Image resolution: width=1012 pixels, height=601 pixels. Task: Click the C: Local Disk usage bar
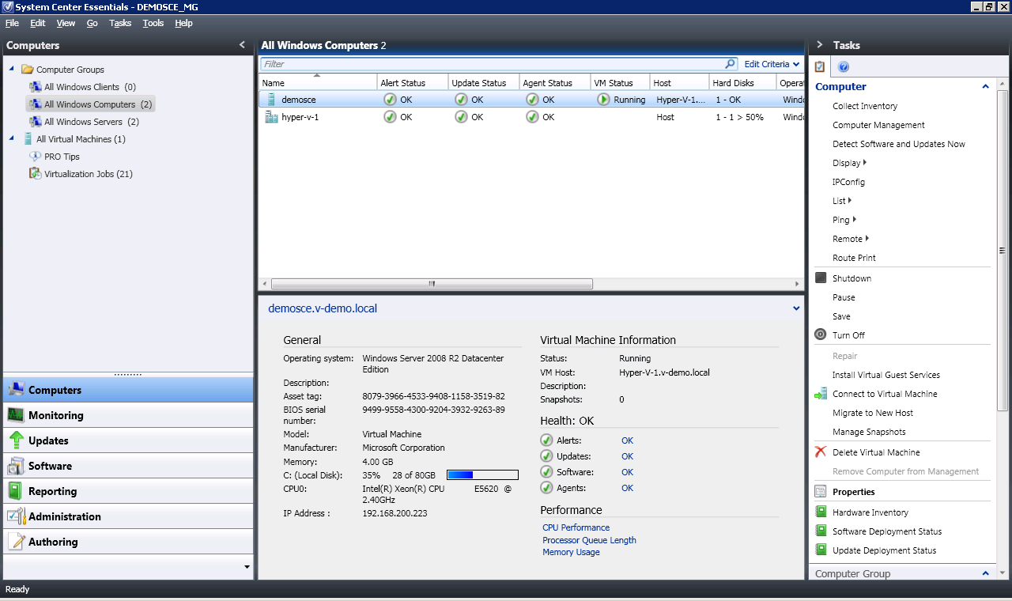pos(482,475)
